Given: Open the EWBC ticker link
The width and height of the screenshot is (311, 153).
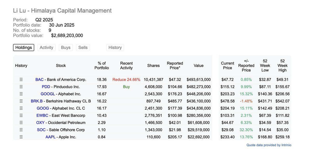Looking at the screenshot, I should pyautogui.click(x=42, y=115).
